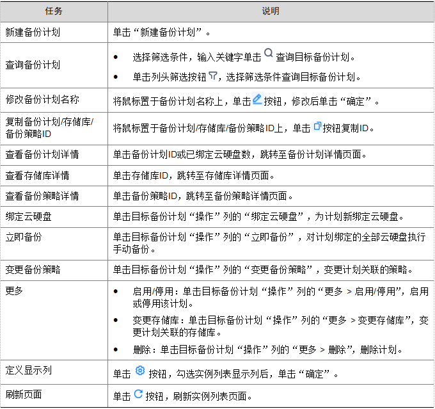This screenshot has width=435, height=409.
Task: Select the '立即备份' task cell
Action: 54,243
